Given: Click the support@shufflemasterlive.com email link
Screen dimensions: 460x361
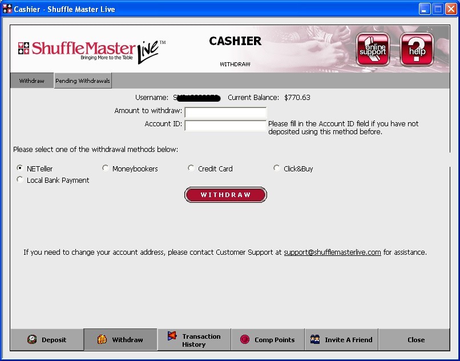Looking at the screenshot, I should [x=332, y=252].
